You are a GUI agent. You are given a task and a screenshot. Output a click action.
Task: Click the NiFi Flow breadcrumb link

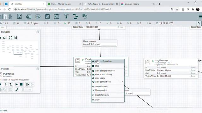coord(3,110)
